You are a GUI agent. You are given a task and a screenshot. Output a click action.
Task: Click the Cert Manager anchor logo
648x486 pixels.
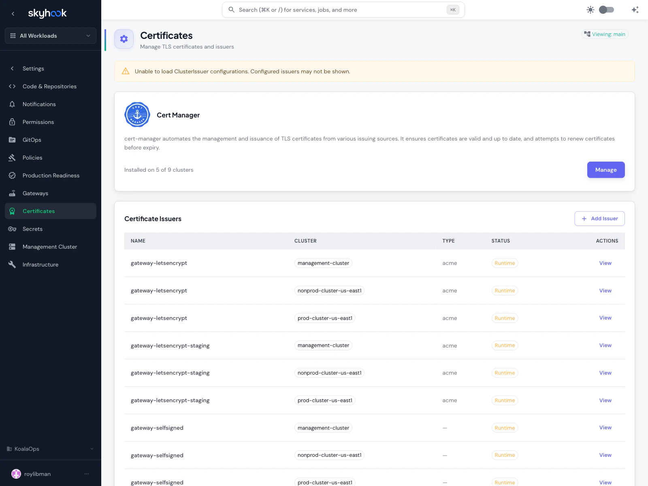pos(137,115)
